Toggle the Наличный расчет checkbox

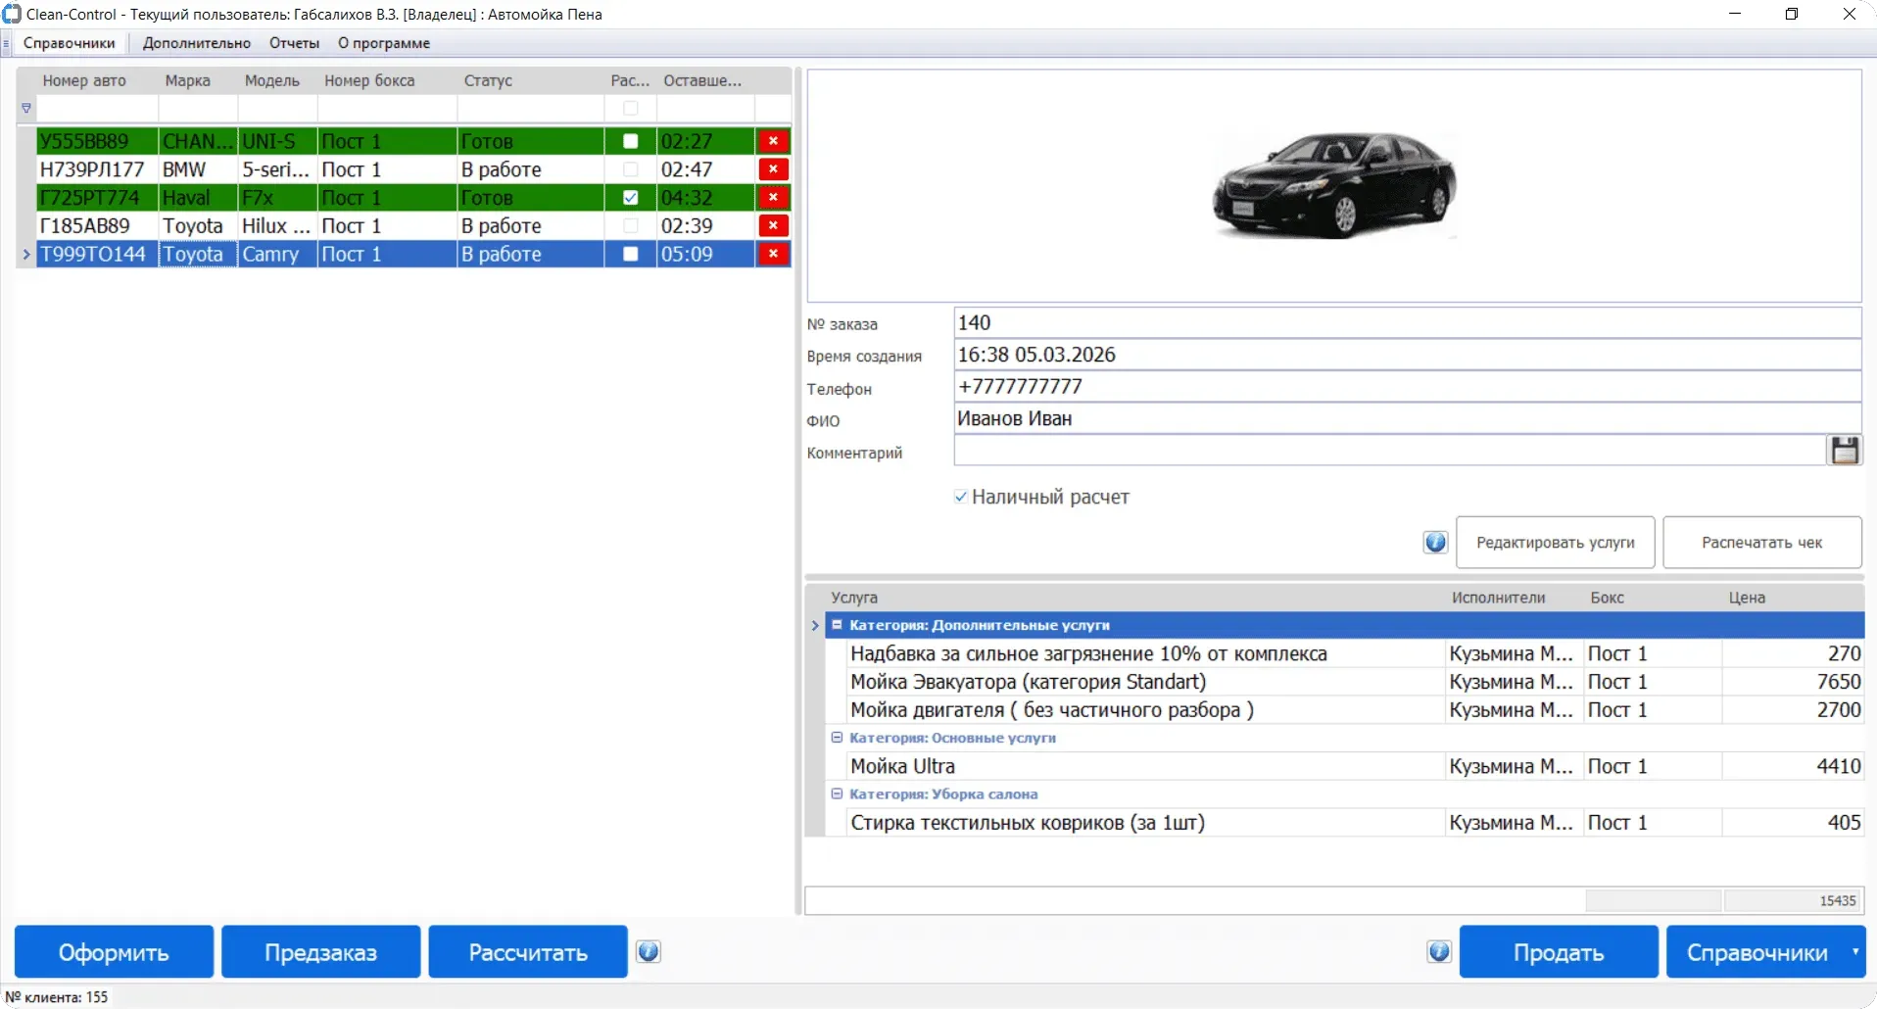tap(961, 497)
